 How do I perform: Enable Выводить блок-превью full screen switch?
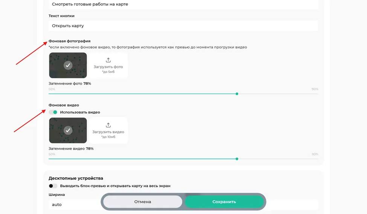(x=53, y=186)
